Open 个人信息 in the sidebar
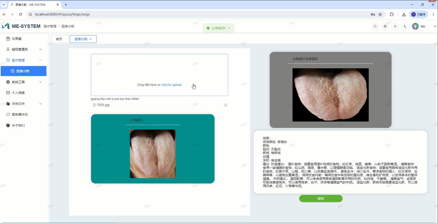The image size is (438, 223). pyautogui.click(x=23, y=93)
